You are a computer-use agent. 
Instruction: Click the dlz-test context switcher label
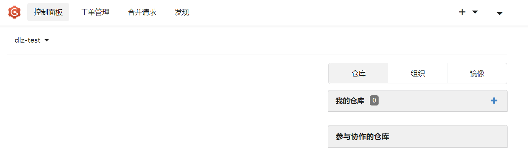point(27,40)
